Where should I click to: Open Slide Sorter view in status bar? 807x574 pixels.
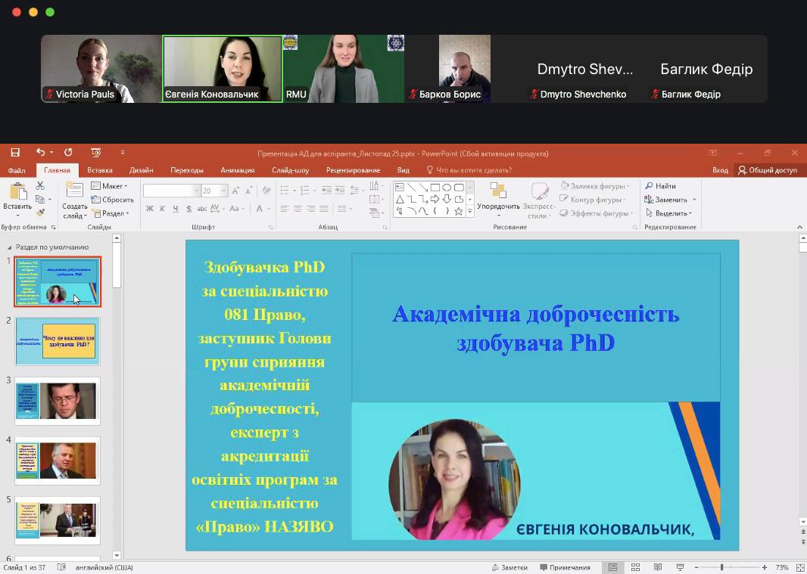click(x=636, y=567)
